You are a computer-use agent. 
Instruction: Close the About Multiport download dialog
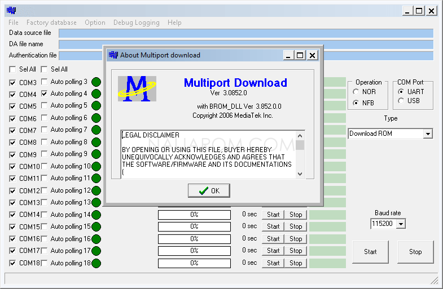click(312, 55)
